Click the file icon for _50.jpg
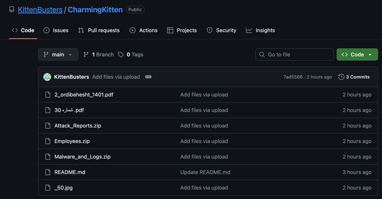The image size is (382, 199). [x=48, y=188]
